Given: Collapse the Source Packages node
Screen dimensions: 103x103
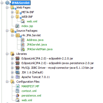Looking at the screenshot, I should [x=7, y=31].
